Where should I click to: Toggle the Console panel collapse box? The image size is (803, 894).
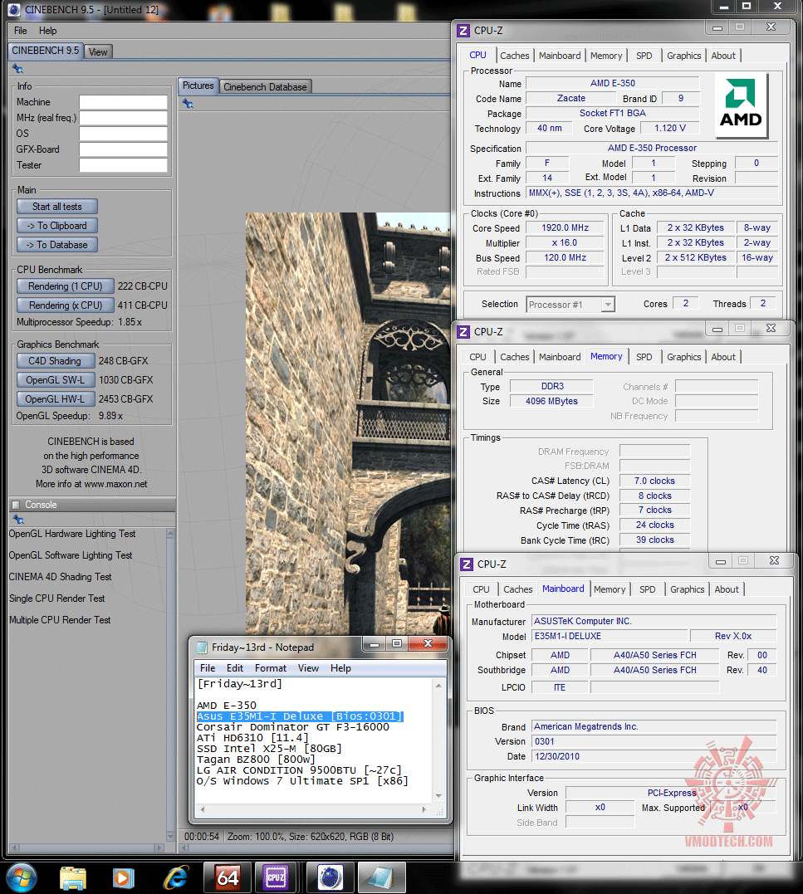[x=15, y=505]
